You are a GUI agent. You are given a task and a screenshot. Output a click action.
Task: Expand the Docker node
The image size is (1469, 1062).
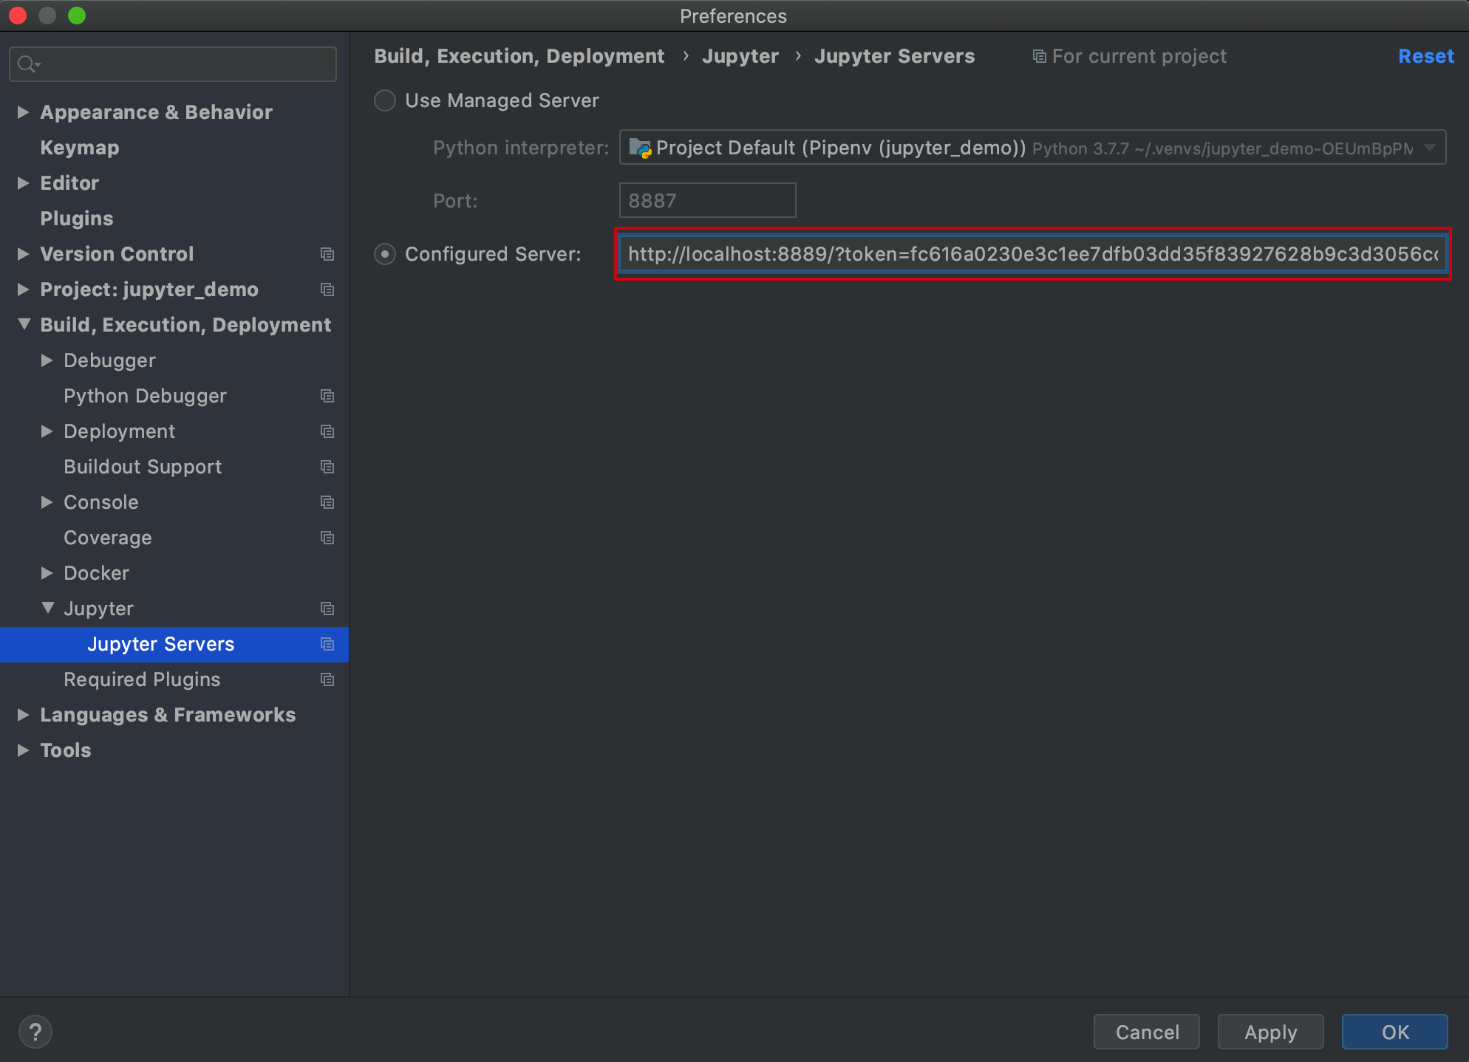(47, 573)
